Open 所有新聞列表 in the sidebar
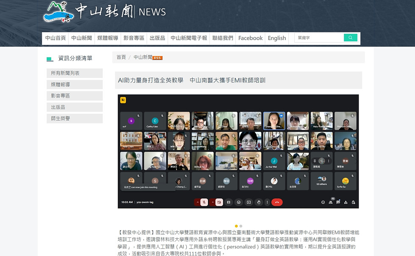415x256 pixels. pos(75,73)
